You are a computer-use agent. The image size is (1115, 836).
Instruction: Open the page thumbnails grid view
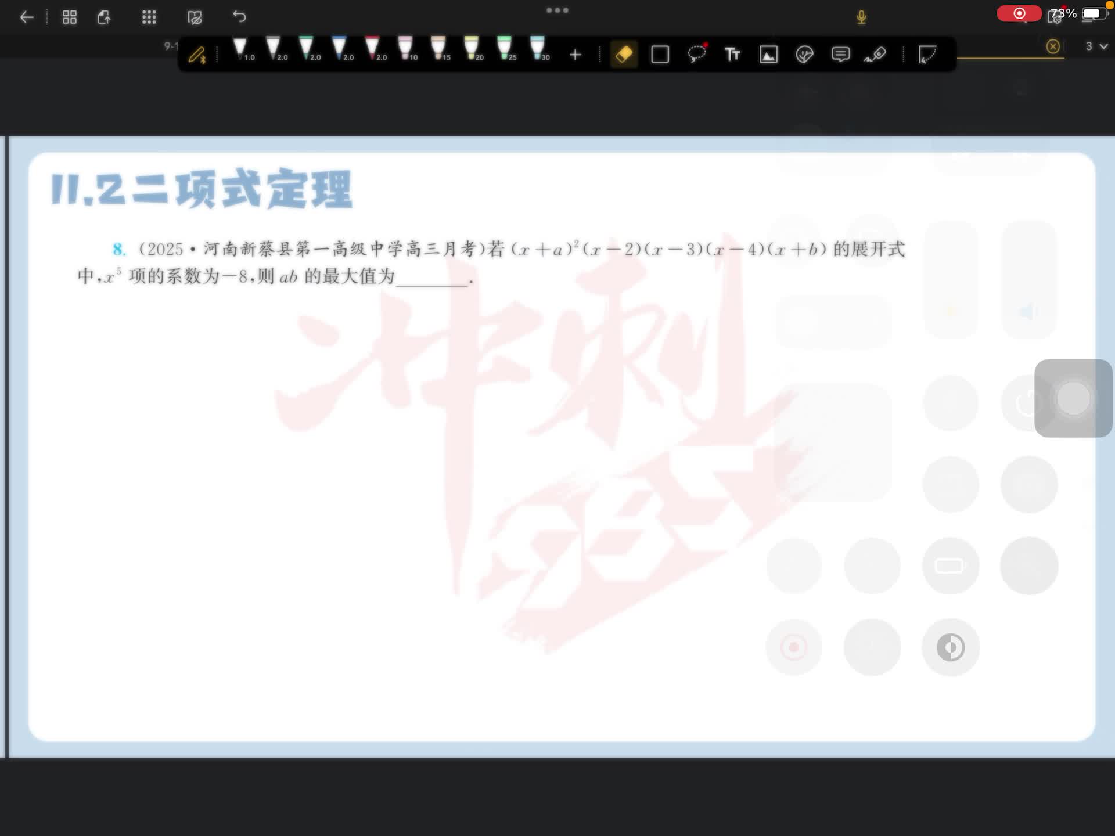coord(70,17)
